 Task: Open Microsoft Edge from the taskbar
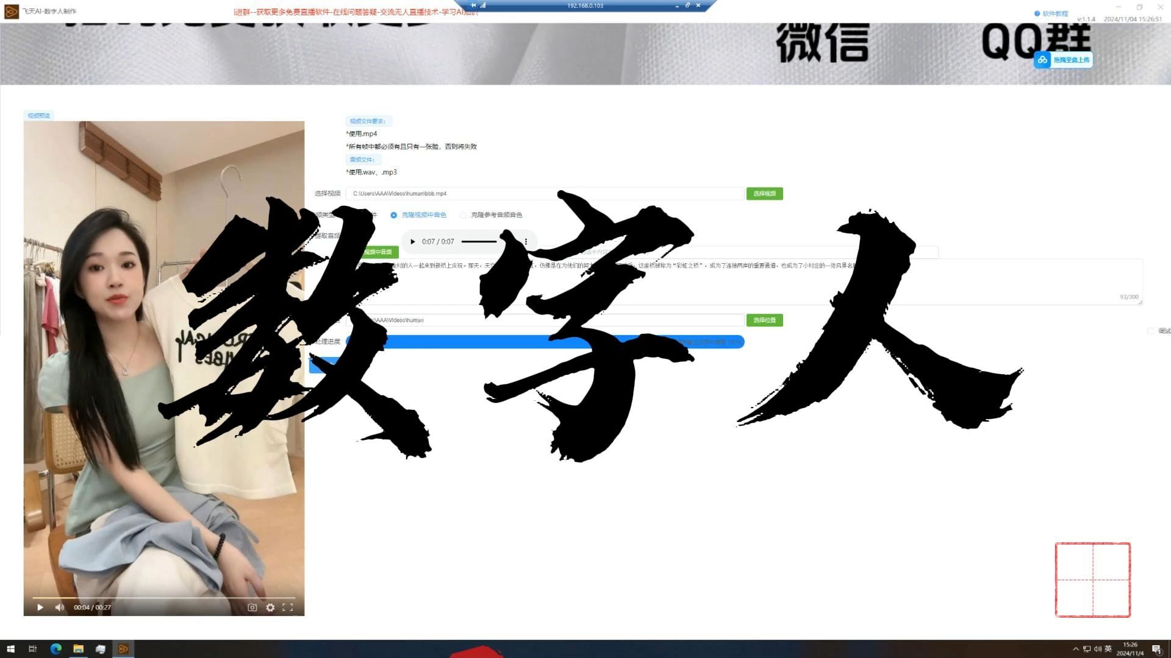[x=56, y=649]
